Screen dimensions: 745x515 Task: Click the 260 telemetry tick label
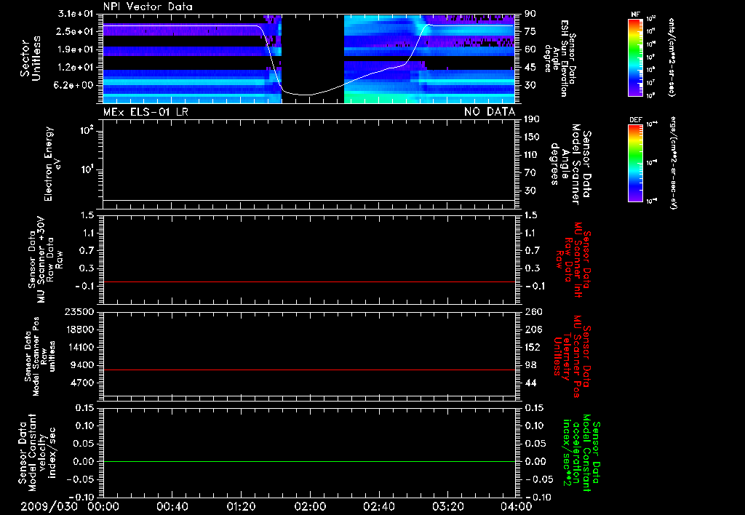532,312
